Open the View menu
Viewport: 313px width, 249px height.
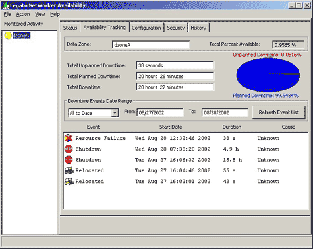40,14
